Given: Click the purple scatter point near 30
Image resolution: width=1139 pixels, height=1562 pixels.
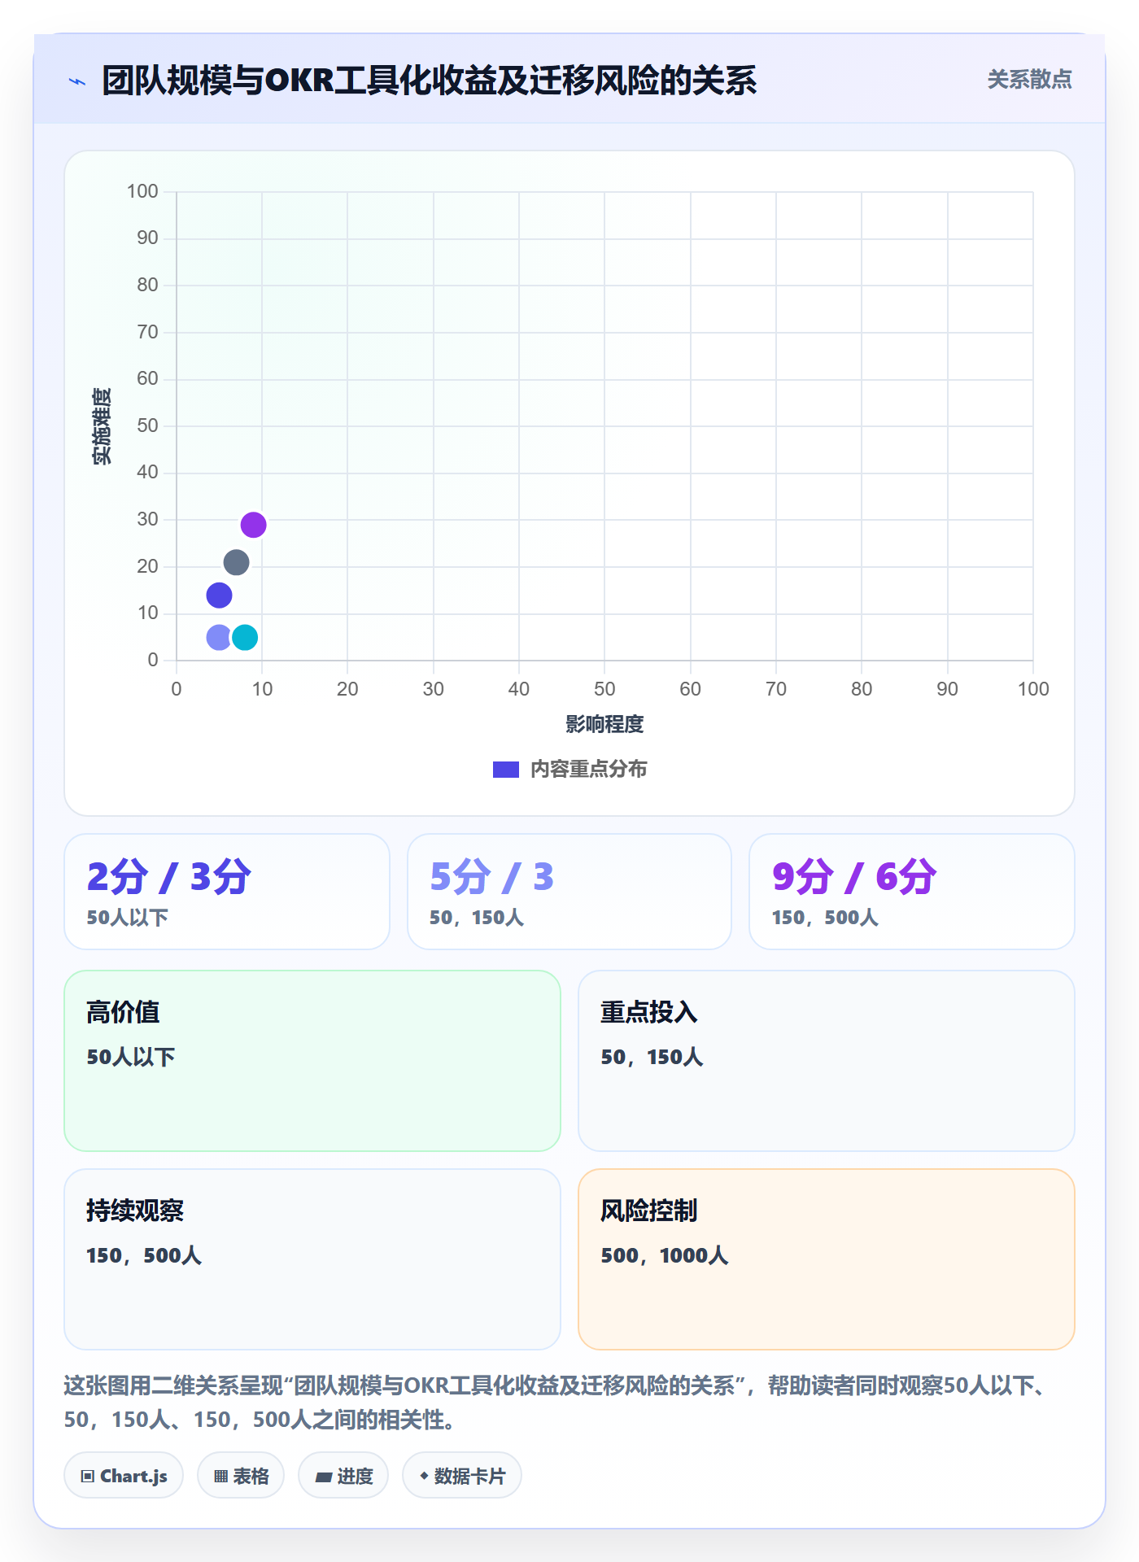Looking at the screenshot, I should (253, 525).
